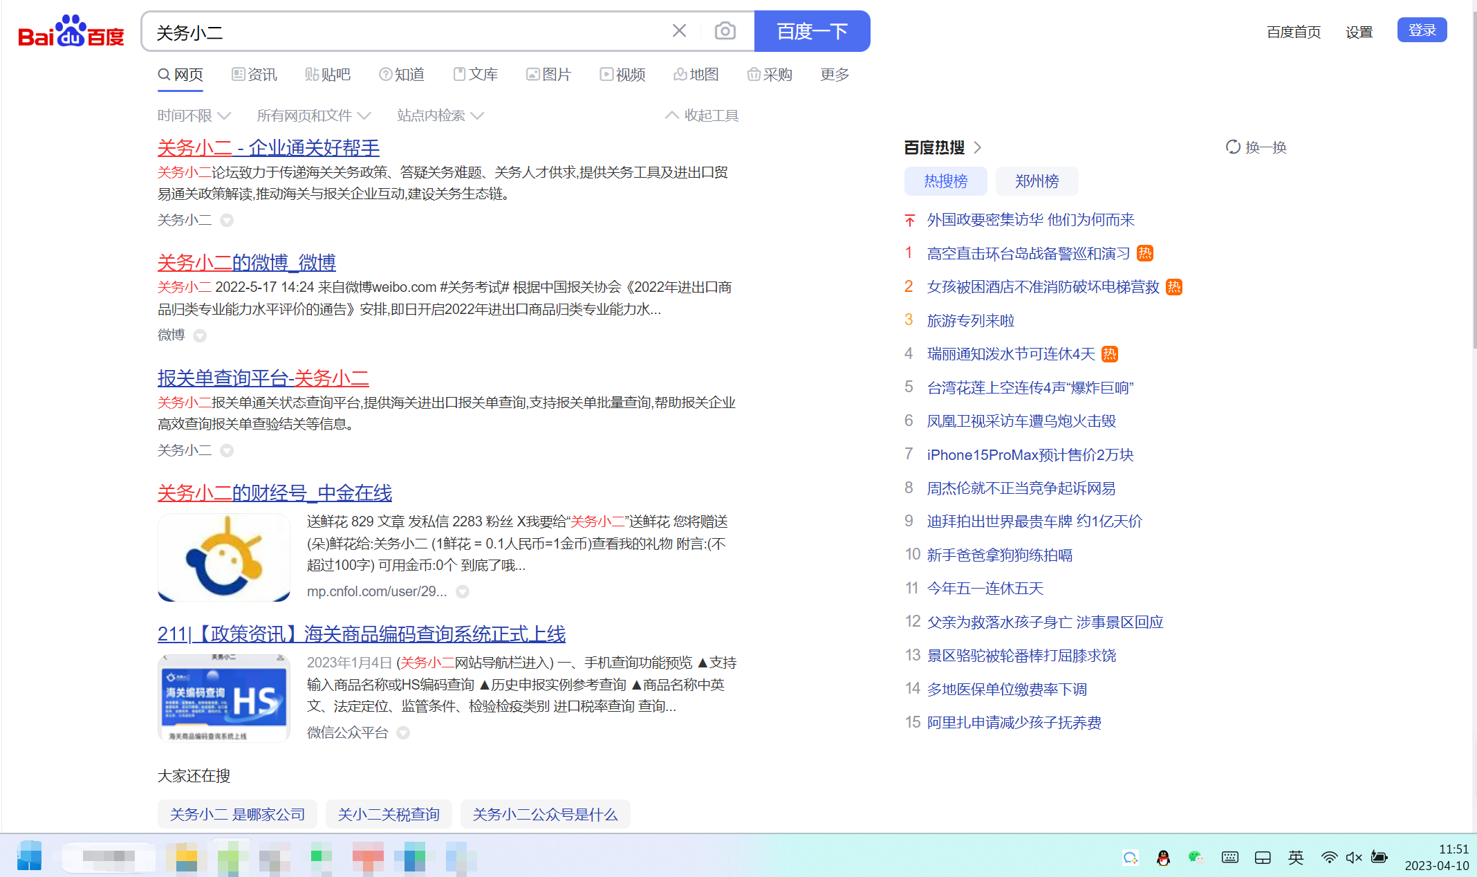Open result 关务小二 - 企业通关好帮手

point(268,147)
